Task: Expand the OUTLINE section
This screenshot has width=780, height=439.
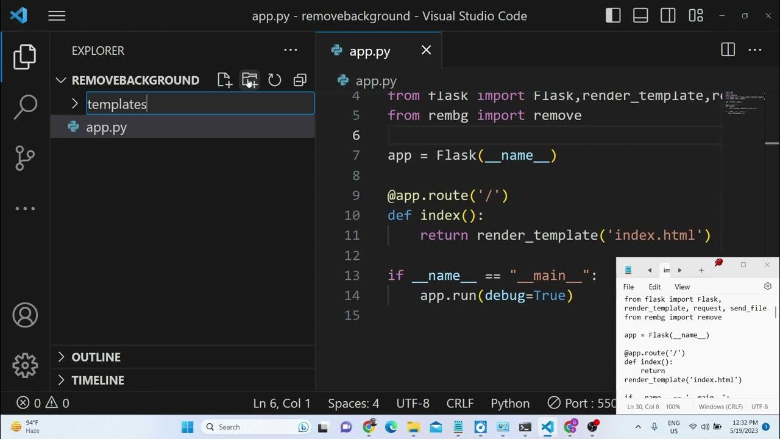Action: point(96,357)
